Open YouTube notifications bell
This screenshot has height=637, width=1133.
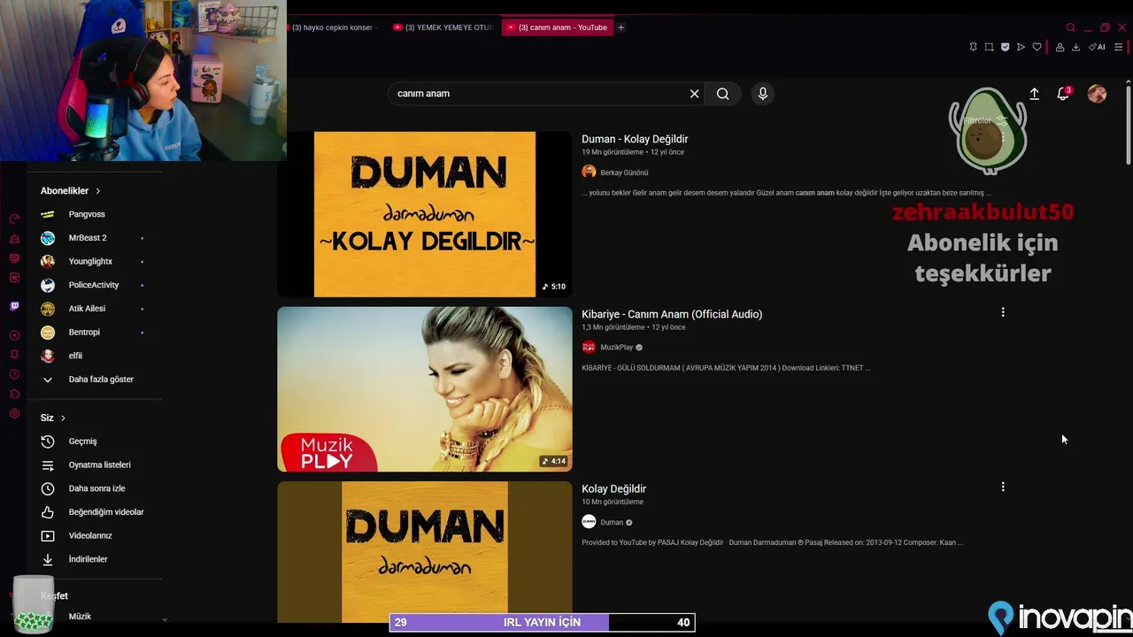pyautogui.click(x=1063, y=94)
